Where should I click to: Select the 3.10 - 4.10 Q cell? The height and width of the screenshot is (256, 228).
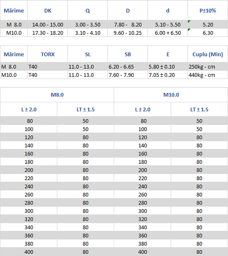click(x=88, y=33)
